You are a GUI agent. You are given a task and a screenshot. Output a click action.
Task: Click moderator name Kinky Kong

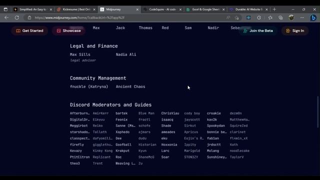(x=102, y=151)
